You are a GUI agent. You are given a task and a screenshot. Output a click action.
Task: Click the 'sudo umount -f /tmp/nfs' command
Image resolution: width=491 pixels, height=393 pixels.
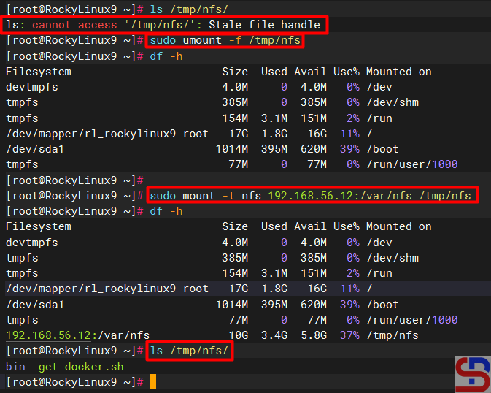225,41
